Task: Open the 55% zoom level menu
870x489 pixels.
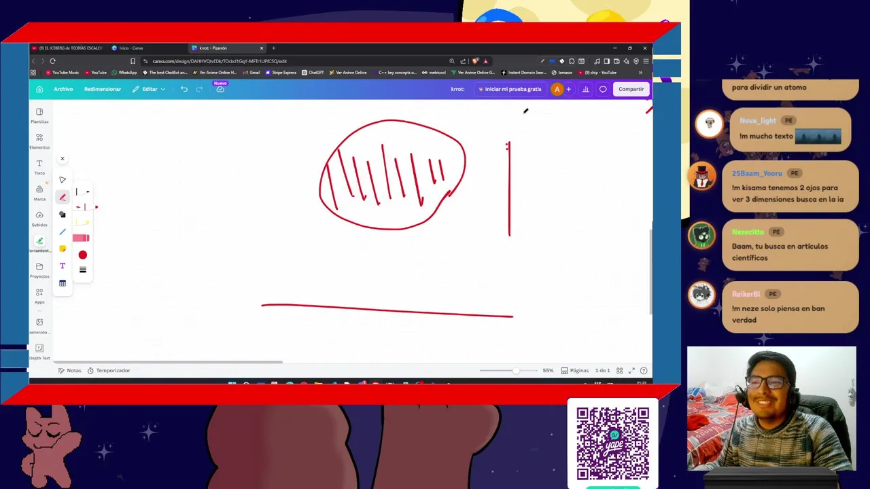Action: tap(548, 371)
